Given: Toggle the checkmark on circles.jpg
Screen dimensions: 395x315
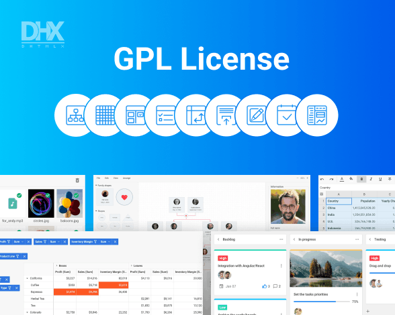Looking at the screenshot, I should click(48, 195).
